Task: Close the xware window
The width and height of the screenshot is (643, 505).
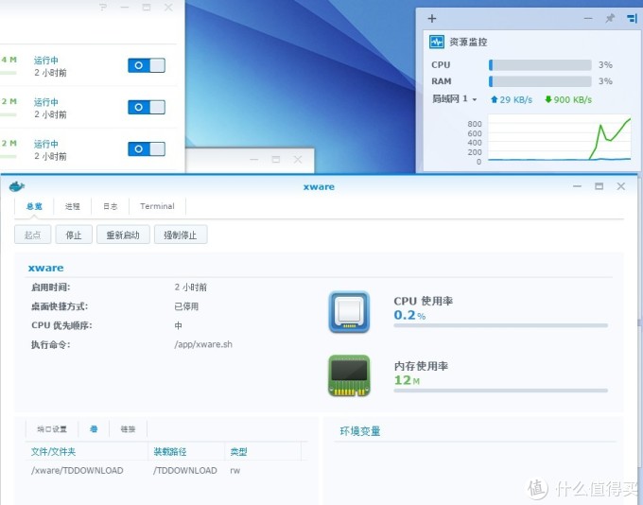Action: (x=621, y=186)
